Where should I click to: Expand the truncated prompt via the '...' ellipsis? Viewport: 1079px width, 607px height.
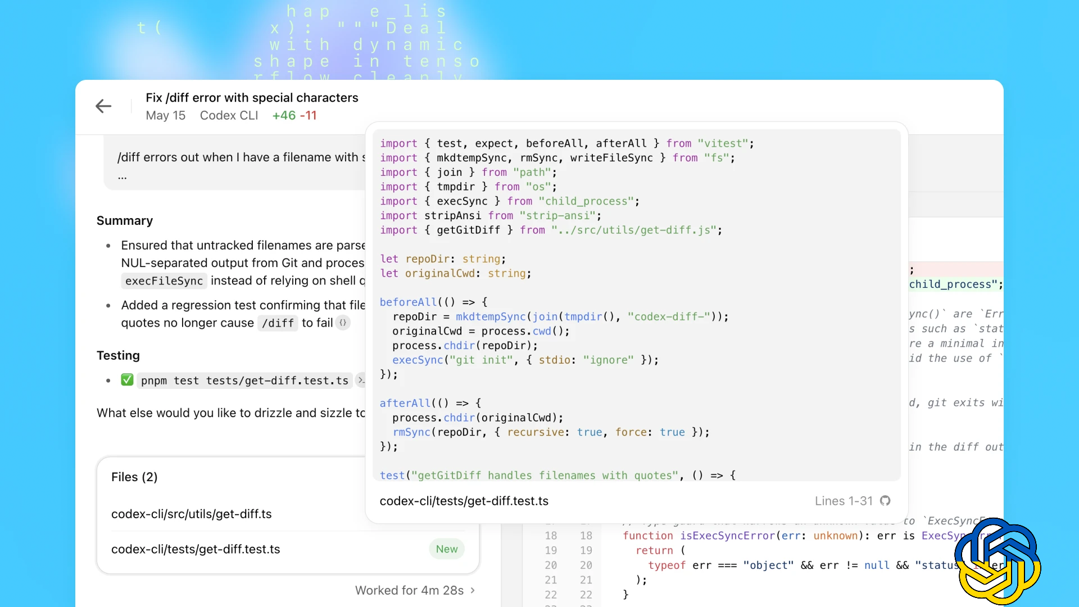(122, 176)
